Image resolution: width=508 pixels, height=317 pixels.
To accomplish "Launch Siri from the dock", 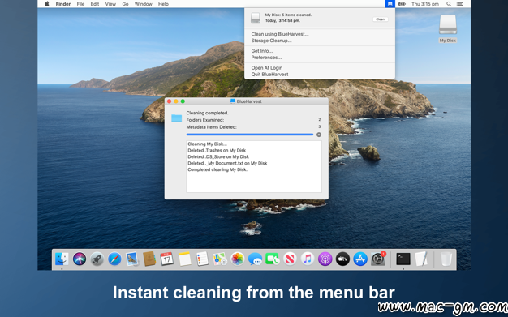I will coord(80,259).
